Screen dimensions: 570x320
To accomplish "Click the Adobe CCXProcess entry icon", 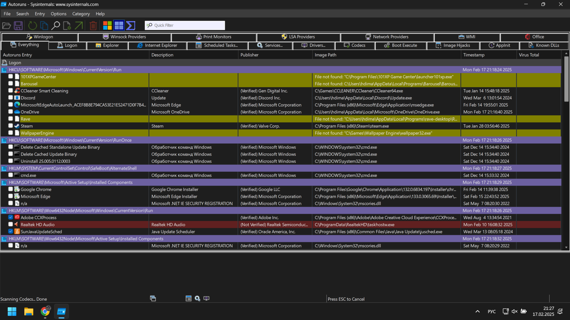I will [x=17, y=217].
